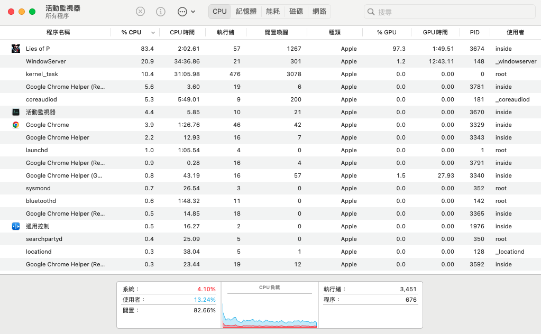Click the 使用者 13.24% statistic
The height and width of the screenshot is (334, 541).
point(169,300)
